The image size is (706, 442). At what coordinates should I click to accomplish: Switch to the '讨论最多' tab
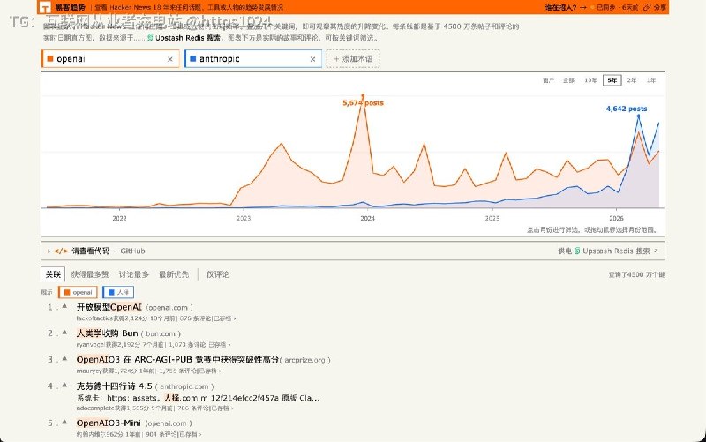point(134,274)
